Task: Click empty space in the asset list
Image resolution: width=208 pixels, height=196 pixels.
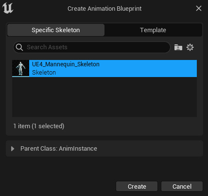Action: click(x=104, y=97)
